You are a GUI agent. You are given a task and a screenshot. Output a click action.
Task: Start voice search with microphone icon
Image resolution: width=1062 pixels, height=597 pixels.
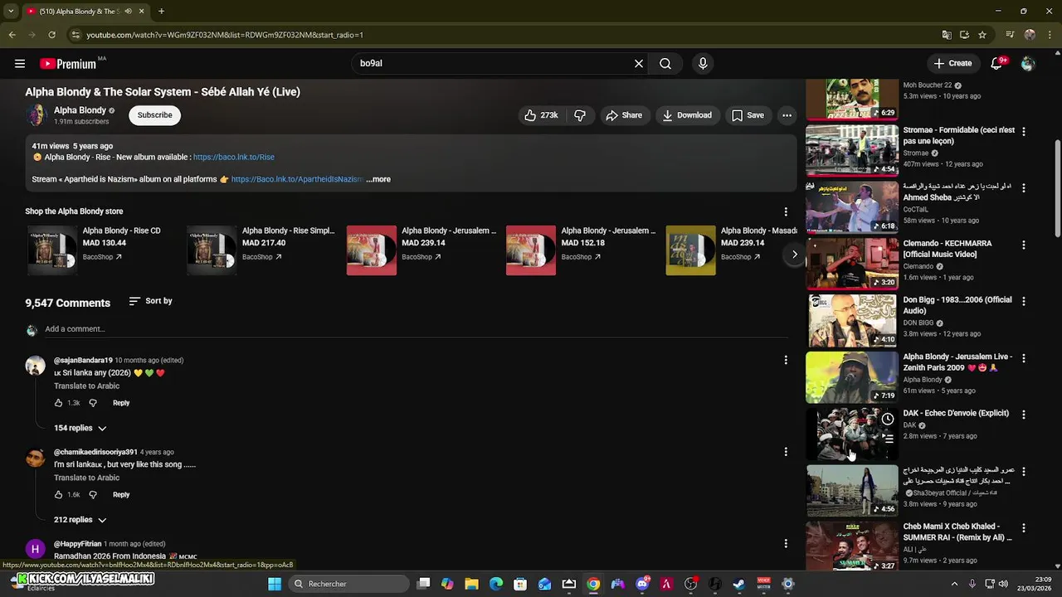(703, 64)
